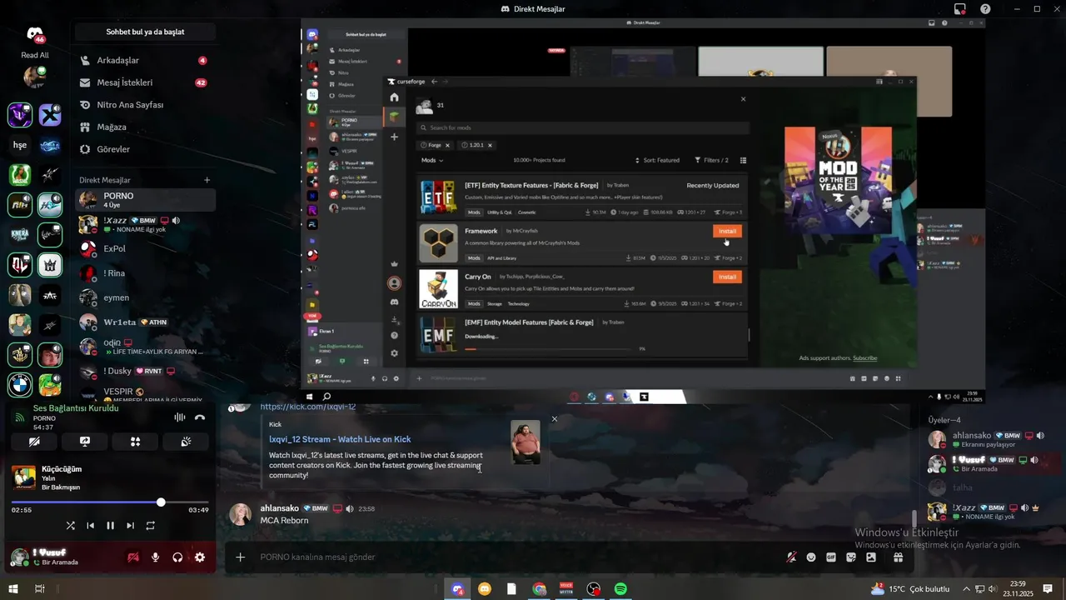The height and width of the screenshot is (600, 1066).
Task: Open lxqvi_12 Stream - Watch Live on Kick
Action: click(340, 439)
